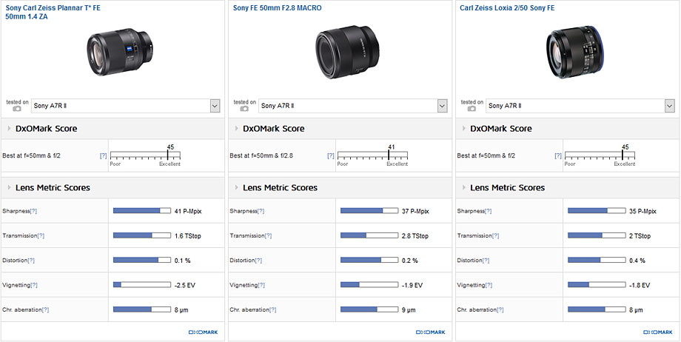
Task: Click the MACRO Sharpness bar (37 P-Mpix)
Action: [369, 211]
